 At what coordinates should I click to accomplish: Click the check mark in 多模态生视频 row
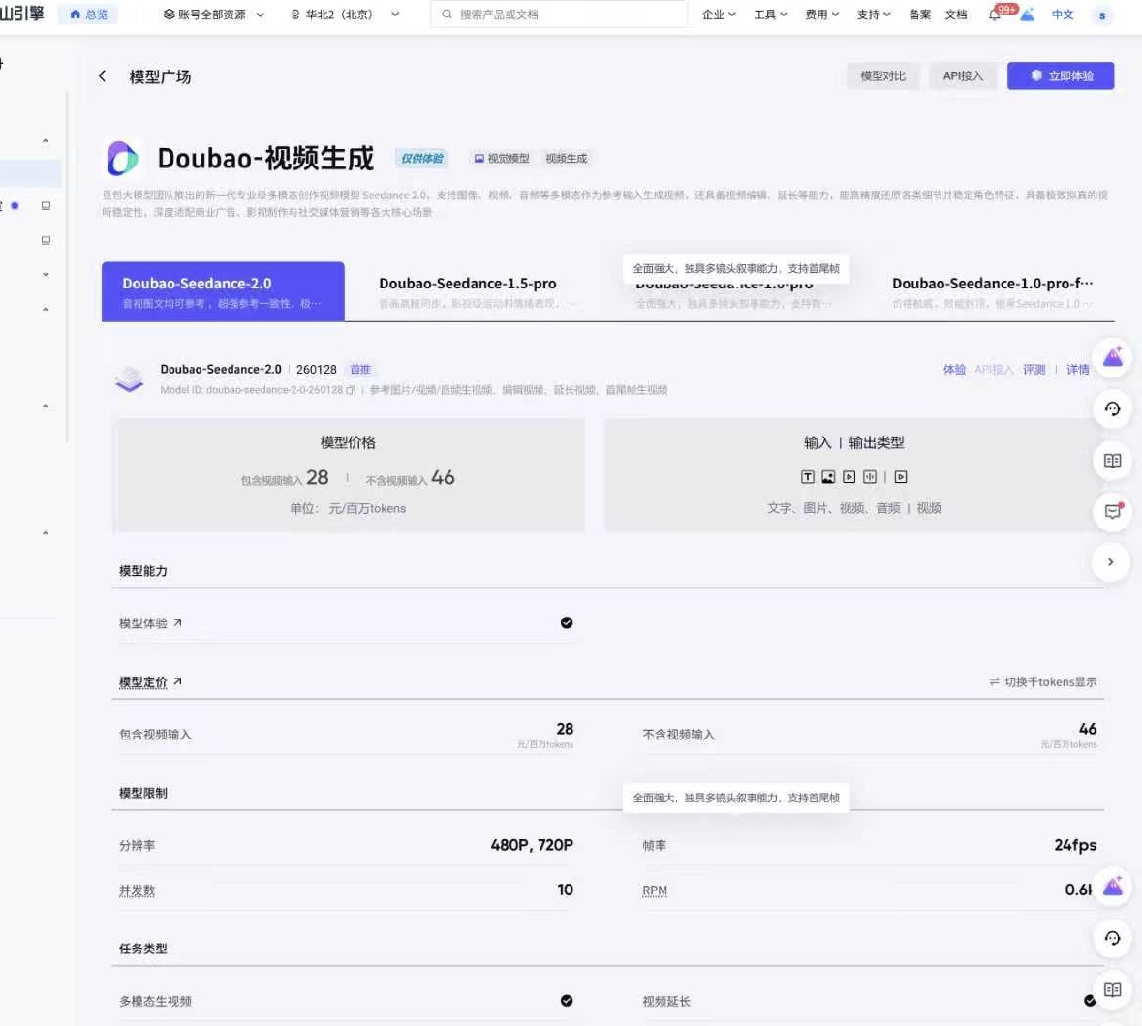click(567, 1001)
